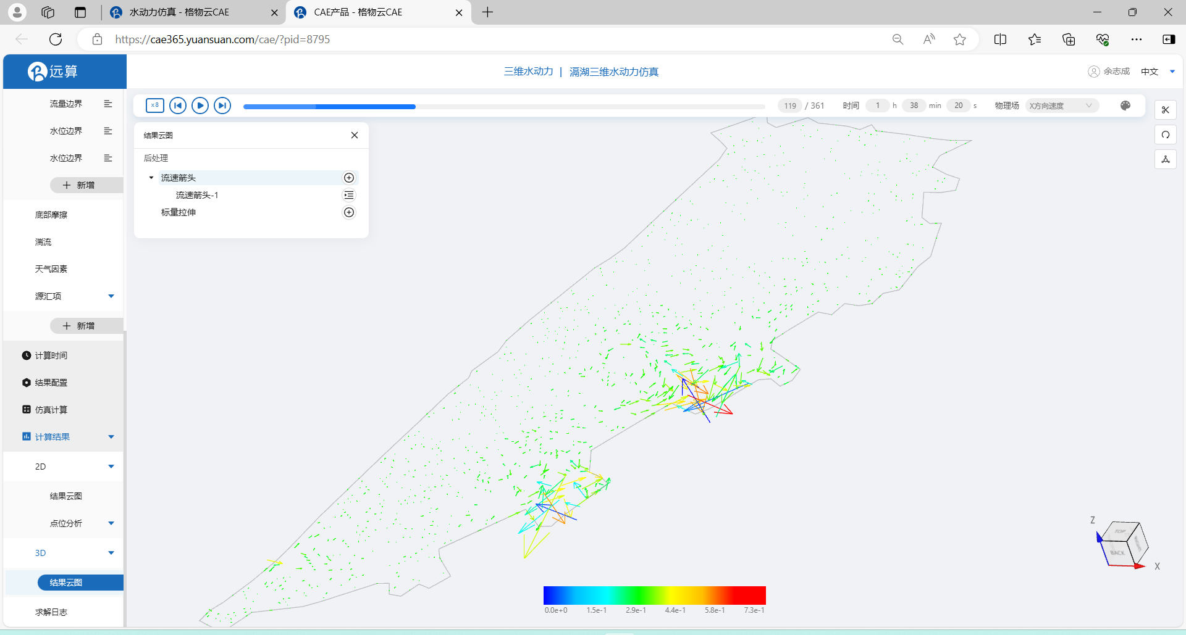Play the simulation animation
The height and width of the screenshot is (635, 1186).
200,106
